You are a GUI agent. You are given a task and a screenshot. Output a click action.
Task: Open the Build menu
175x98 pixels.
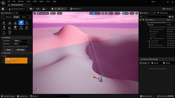(x=35, y=1)
